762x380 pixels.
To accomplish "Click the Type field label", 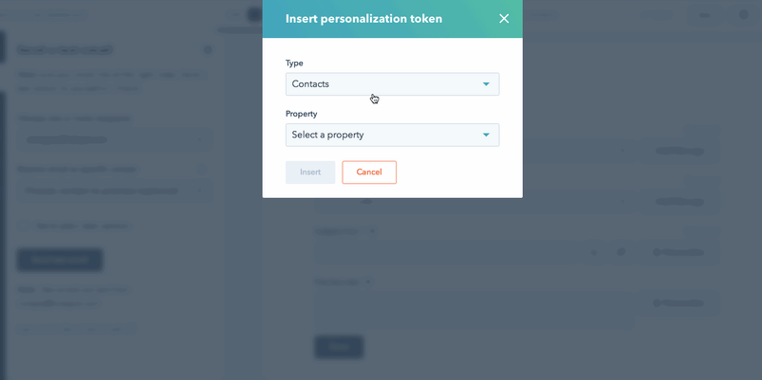I will 294,63.
